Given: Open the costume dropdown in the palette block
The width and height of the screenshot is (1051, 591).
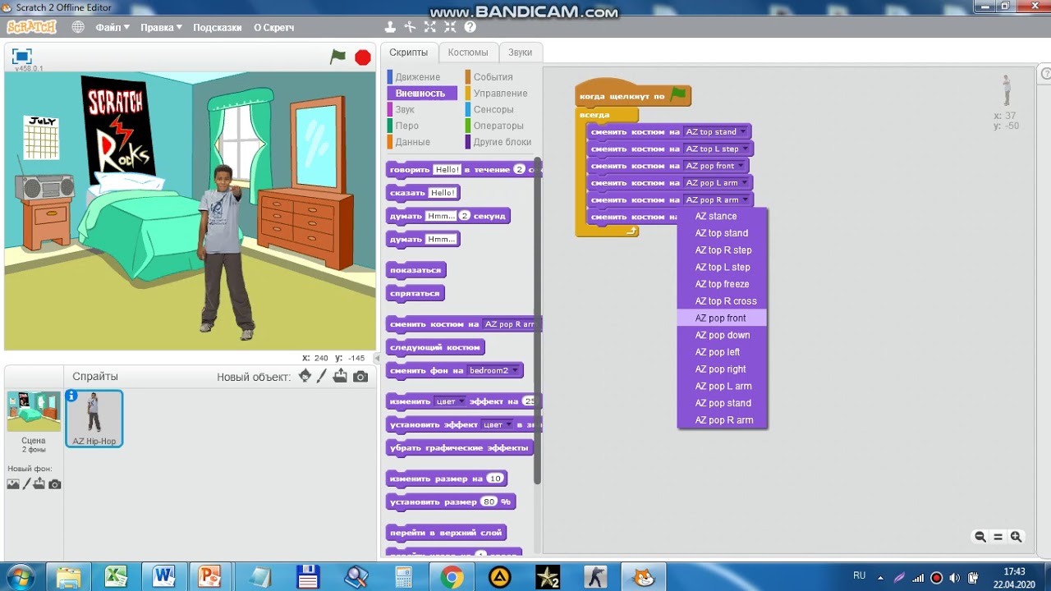Looking at the screenshot, I should click(x=511, y=324).
